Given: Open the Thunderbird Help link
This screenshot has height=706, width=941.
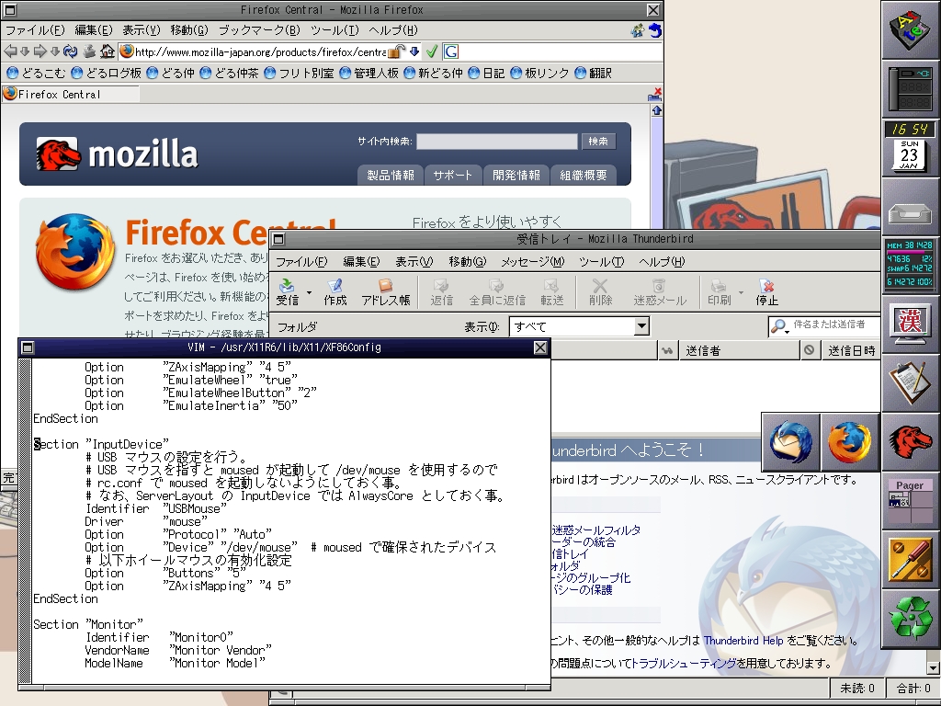Looking at the screenshot, I should pyautogui.click(x=743, y=641).
